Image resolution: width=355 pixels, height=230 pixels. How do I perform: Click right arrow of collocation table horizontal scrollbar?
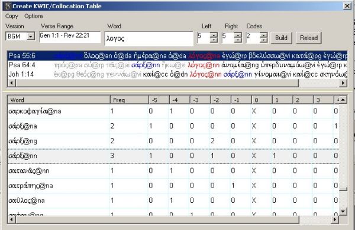[x=335, y=219]
